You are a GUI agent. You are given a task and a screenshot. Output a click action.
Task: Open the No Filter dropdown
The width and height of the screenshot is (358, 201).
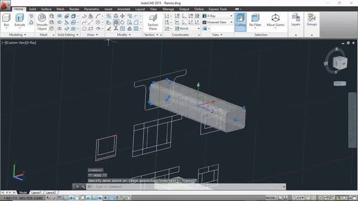[255, 20]
